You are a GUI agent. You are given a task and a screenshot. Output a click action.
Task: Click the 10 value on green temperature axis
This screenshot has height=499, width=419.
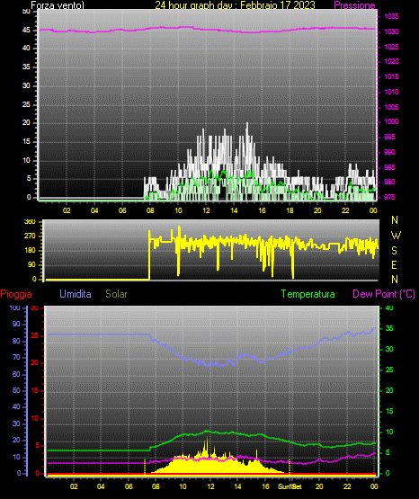[389, 432]
